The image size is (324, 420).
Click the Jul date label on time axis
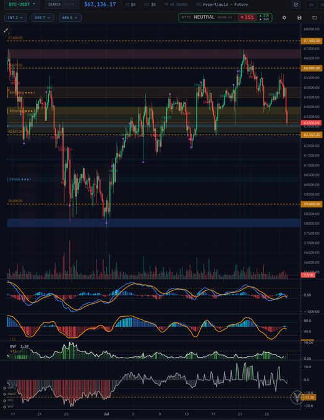106,414
